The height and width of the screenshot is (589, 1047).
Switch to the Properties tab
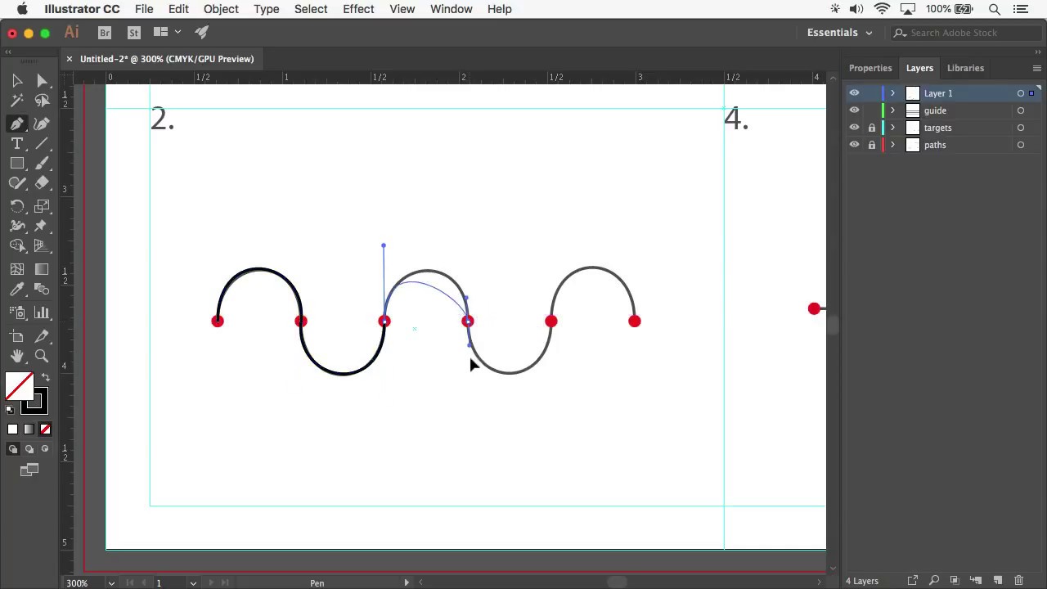click(x=870, y=68)
